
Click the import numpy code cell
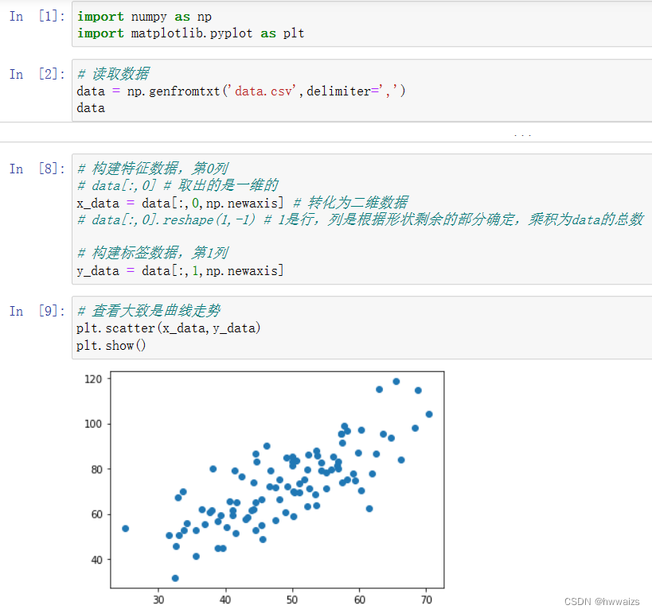coord(361,24)
